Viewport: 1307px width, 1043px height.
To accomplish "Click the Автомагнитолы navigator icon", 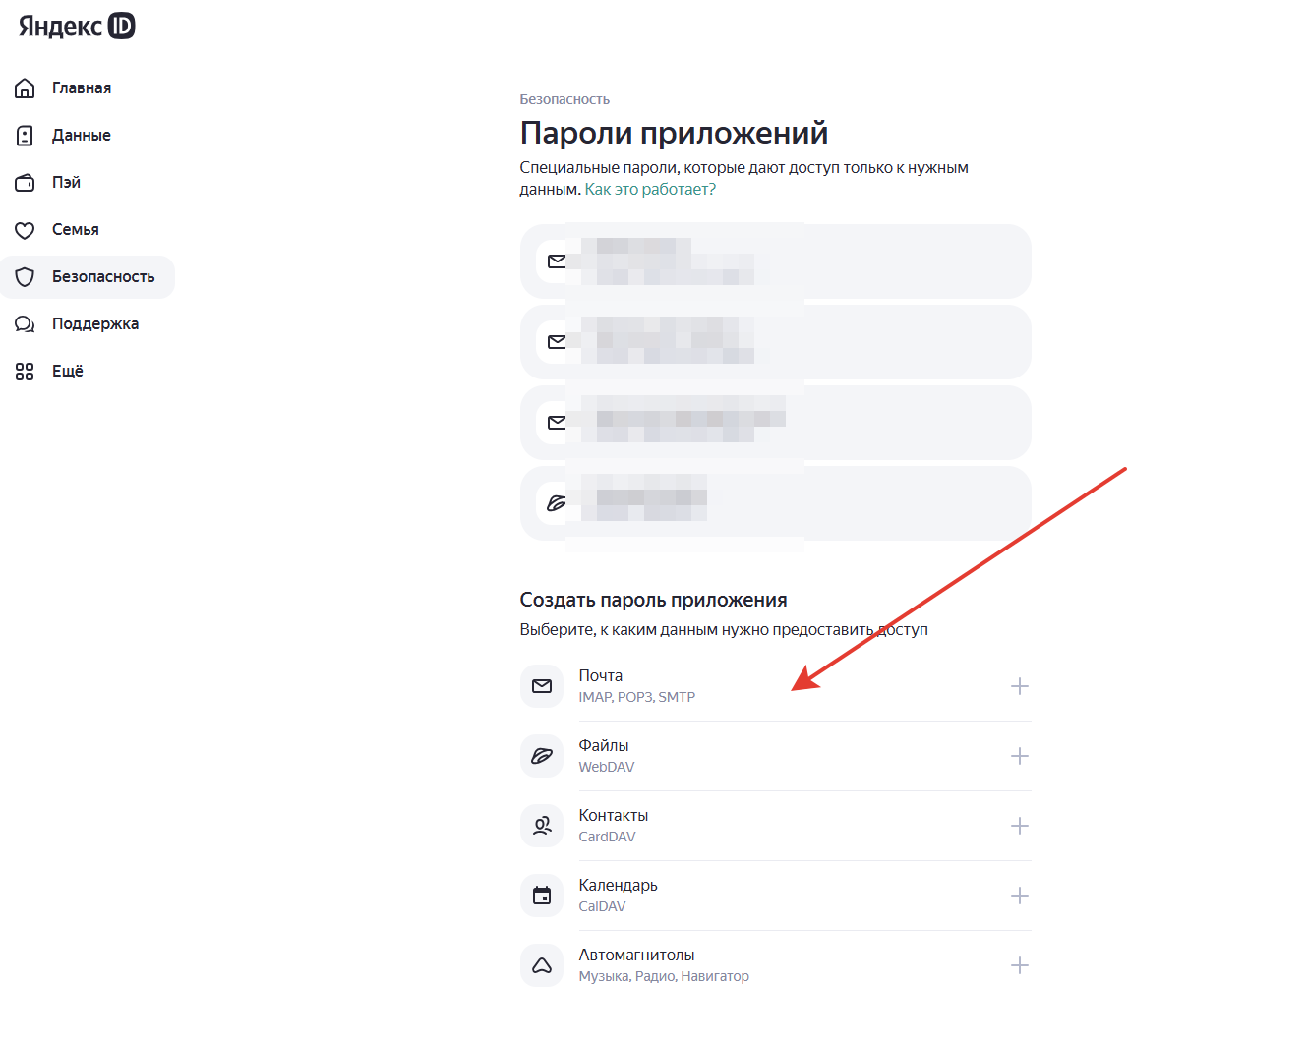I will click(x=542, y=965).
